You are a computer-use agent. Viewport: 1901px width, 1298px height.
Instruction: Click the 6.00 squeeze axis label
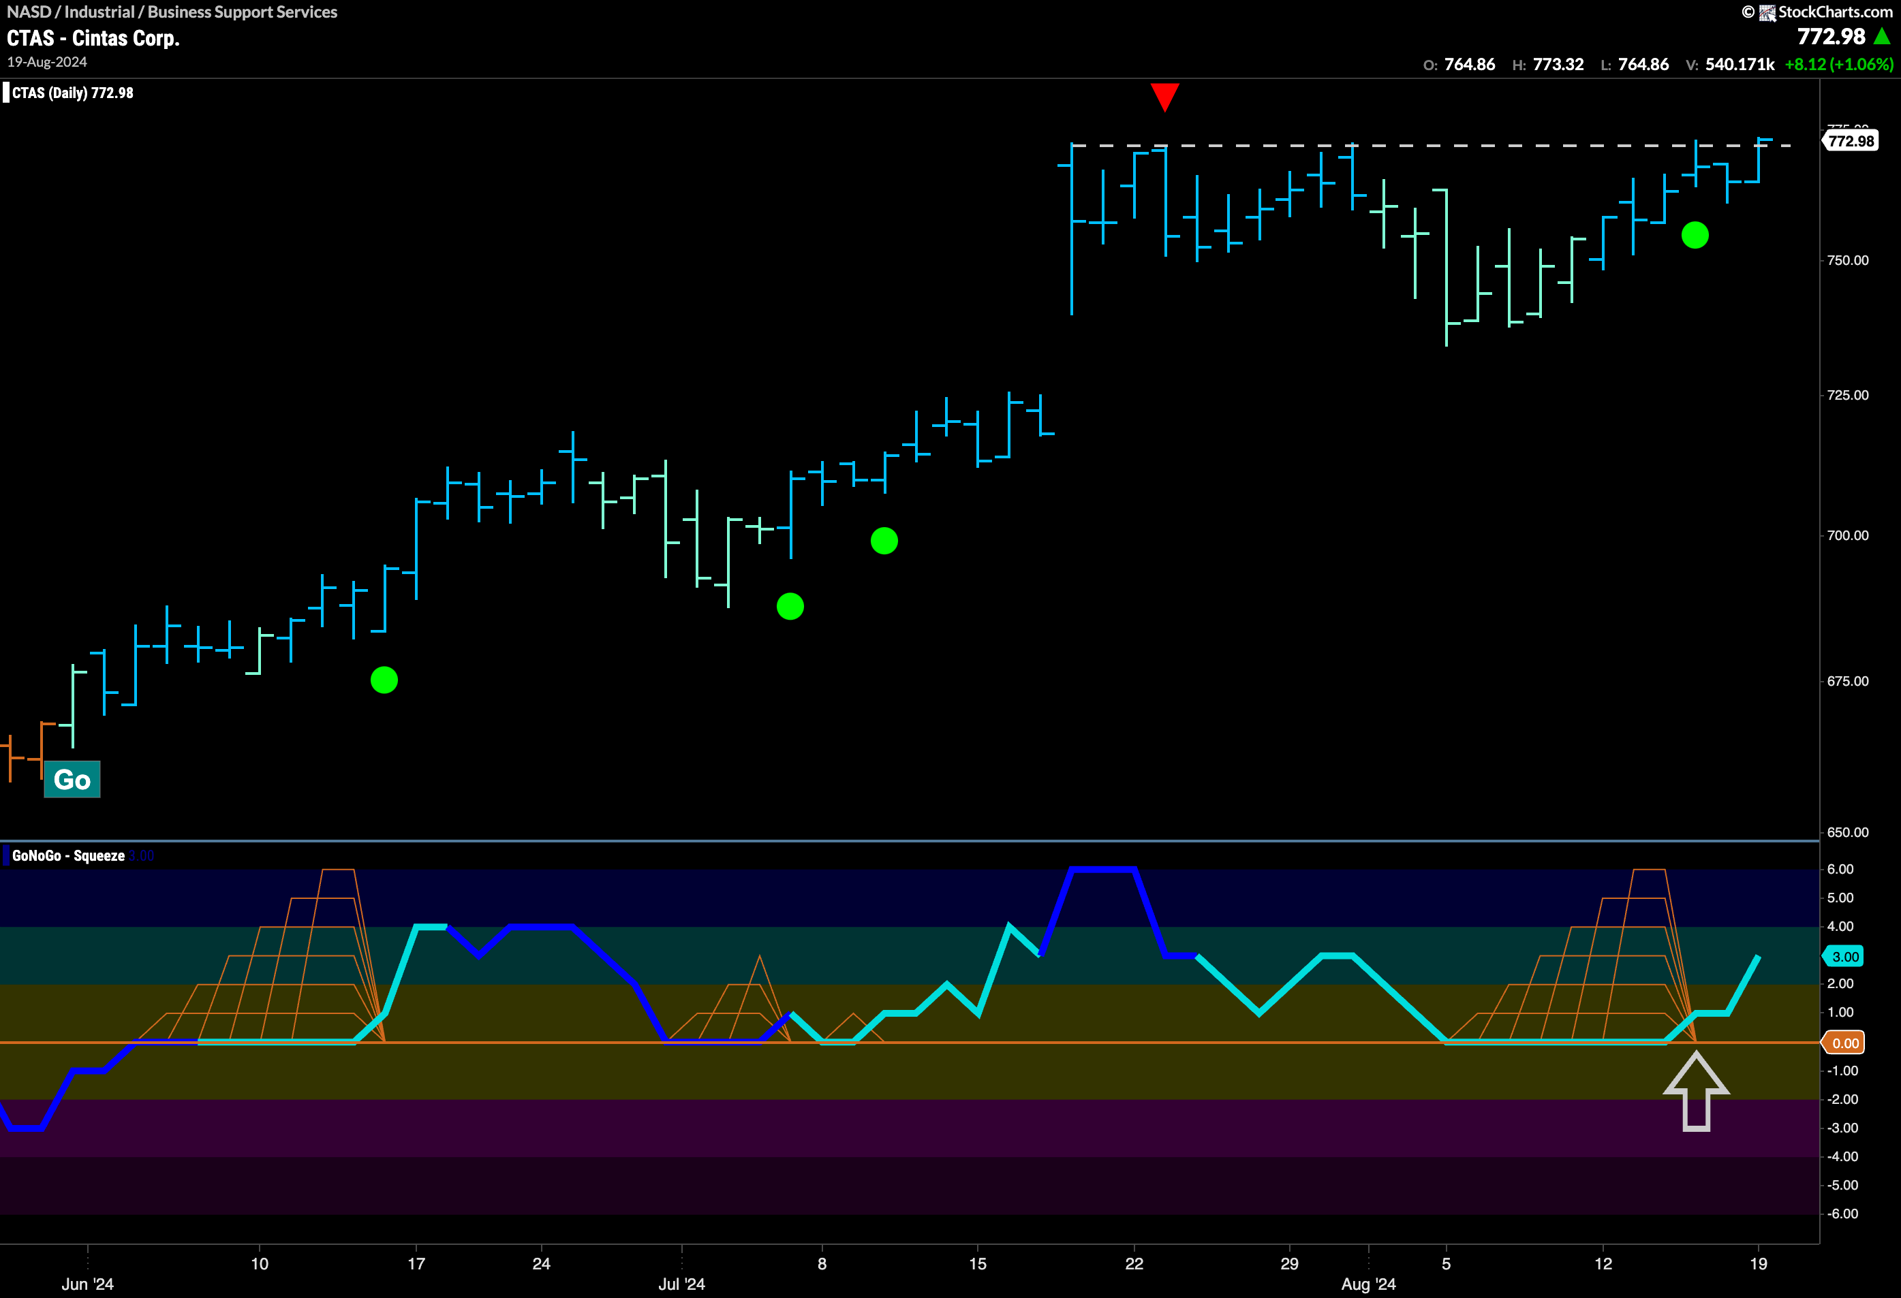pyautogui.click(x=1840, y=869)
